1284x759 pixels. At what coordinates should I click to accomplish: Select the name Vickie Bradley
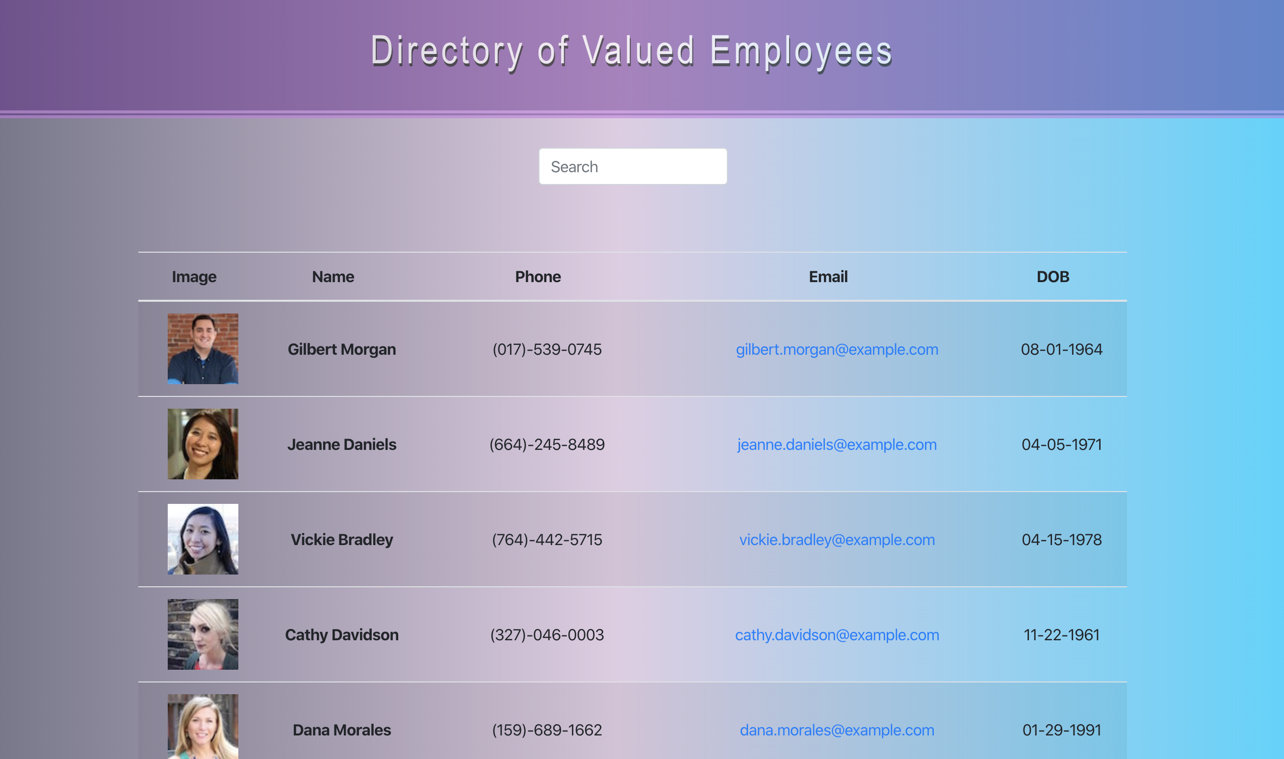tap(342, 540)
